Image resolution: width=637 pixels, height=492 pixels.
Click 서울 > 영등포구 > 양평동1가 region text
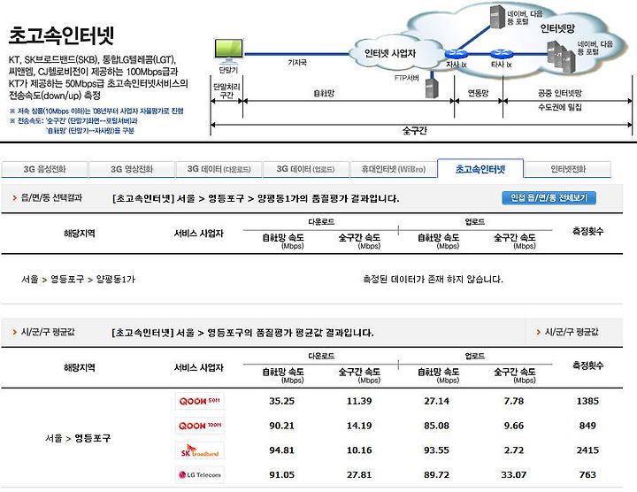tap(78, 279)
